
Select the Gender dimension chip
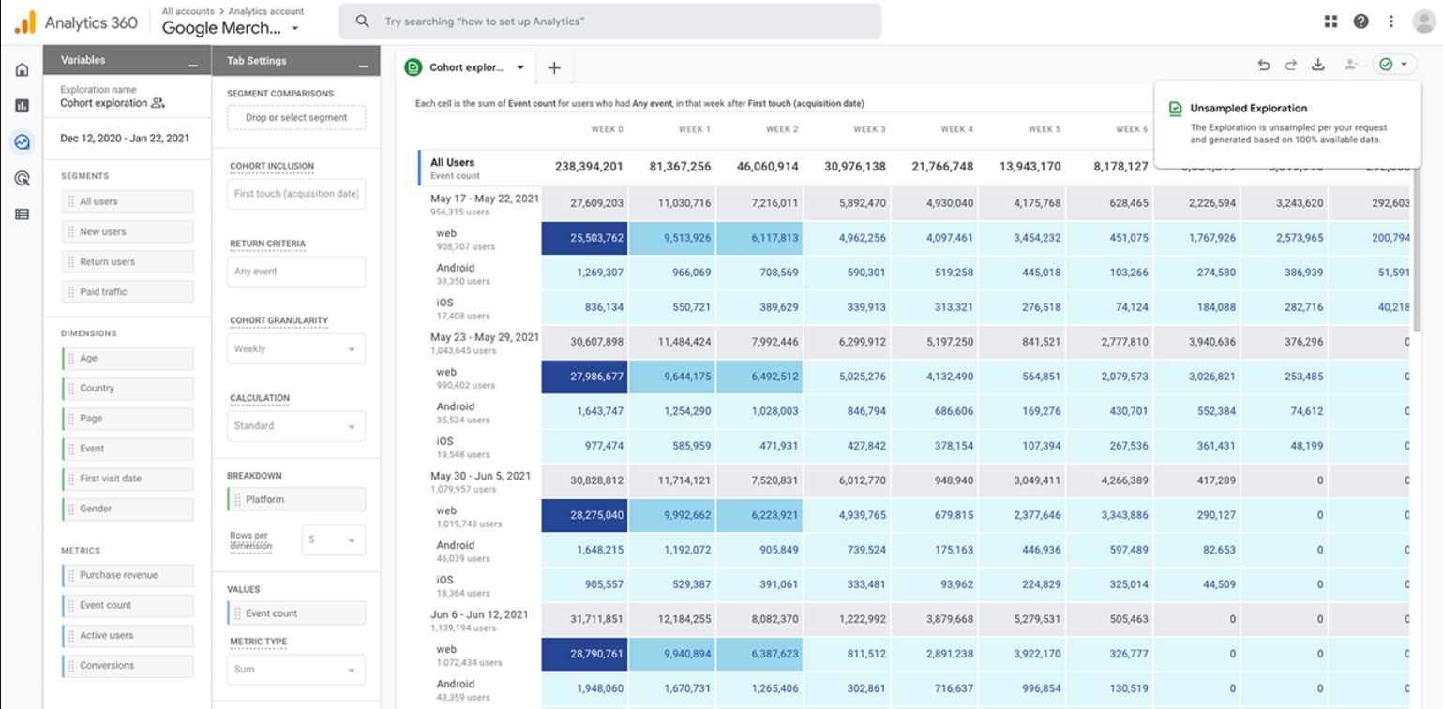click(128, 509)
